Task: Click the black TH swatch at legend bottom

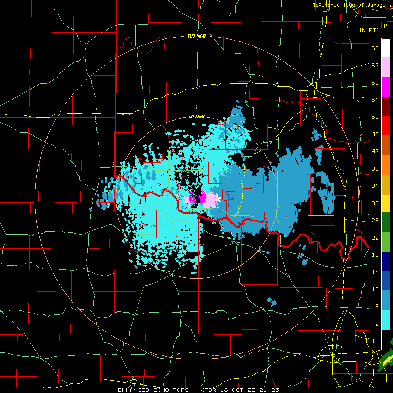Action: click(x=386, y=340)
